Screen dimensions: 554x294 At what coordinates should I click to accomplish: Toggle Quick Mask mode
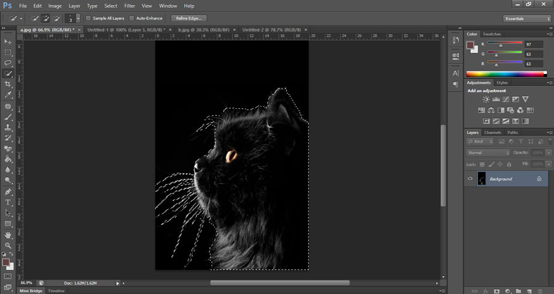(8, 276)
